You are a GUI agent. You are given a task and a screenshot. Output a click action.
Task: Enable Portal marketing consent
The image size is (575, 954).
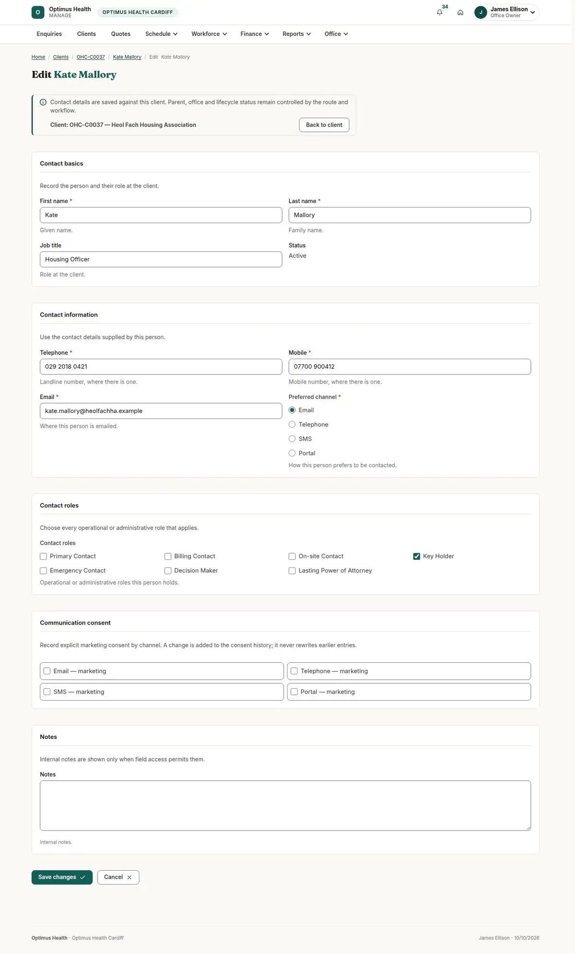pyautogui.click(x=294, y=692)
